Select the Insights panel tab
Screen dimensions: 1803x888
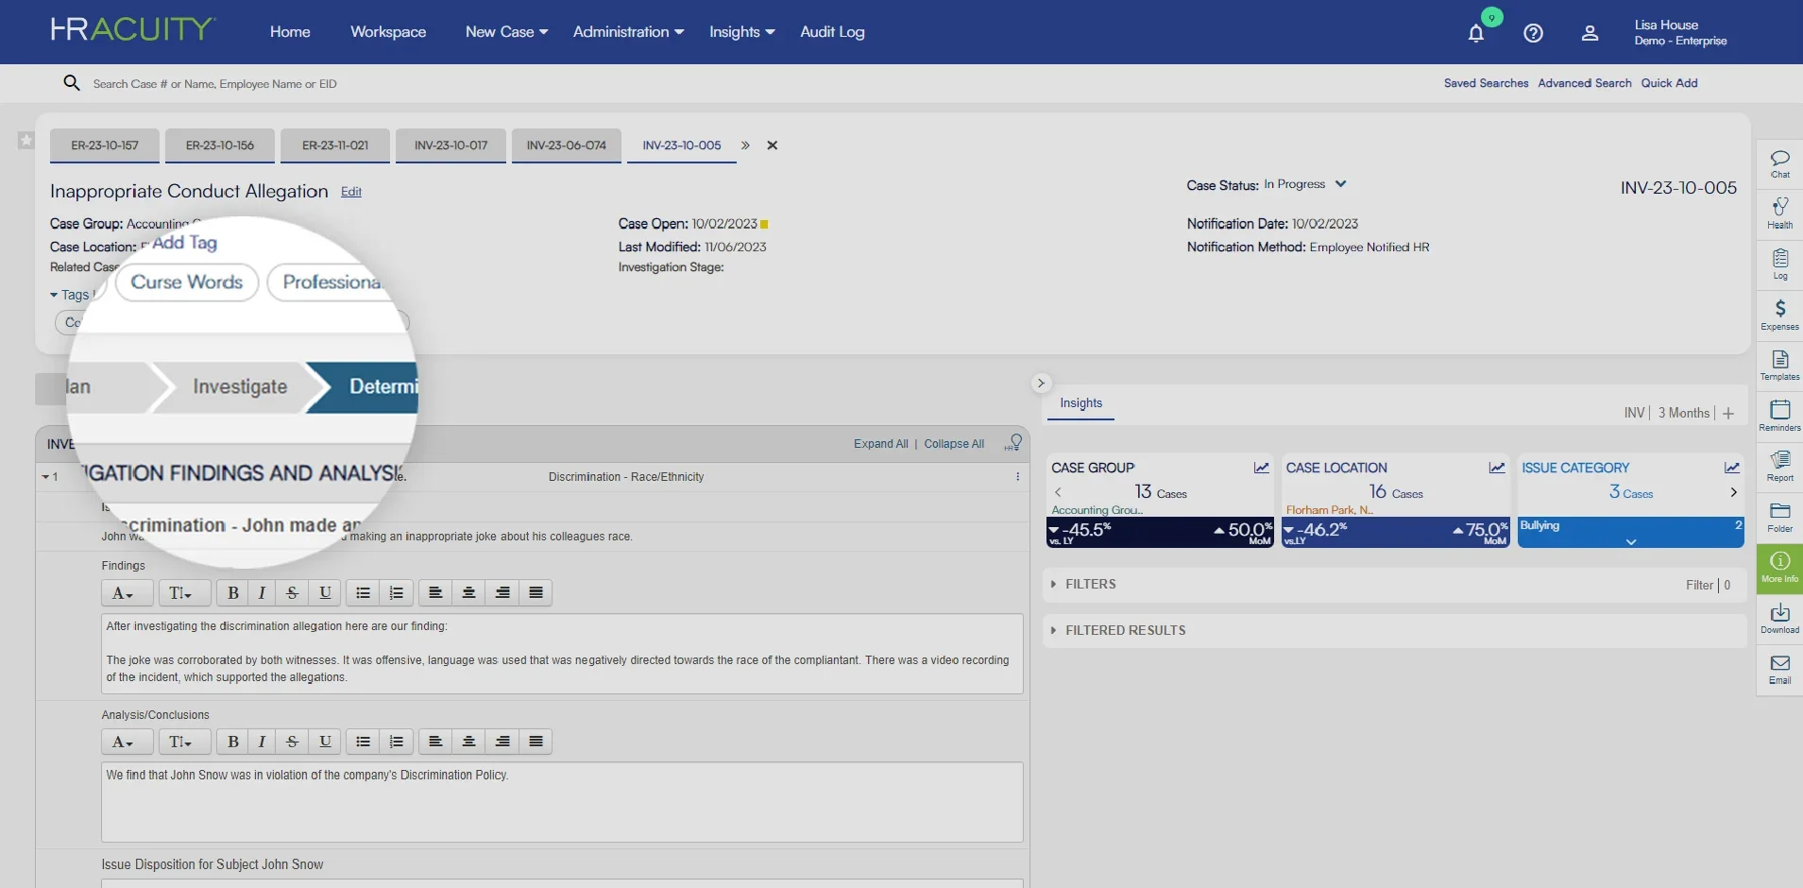coord(1081,403)
